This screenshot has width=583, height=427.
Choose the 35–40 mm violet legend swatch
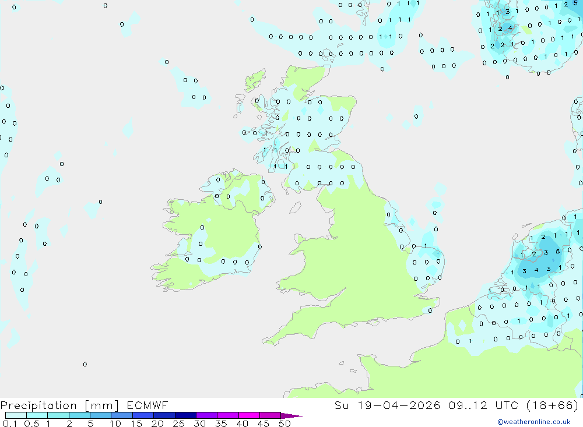pos(228,415)
